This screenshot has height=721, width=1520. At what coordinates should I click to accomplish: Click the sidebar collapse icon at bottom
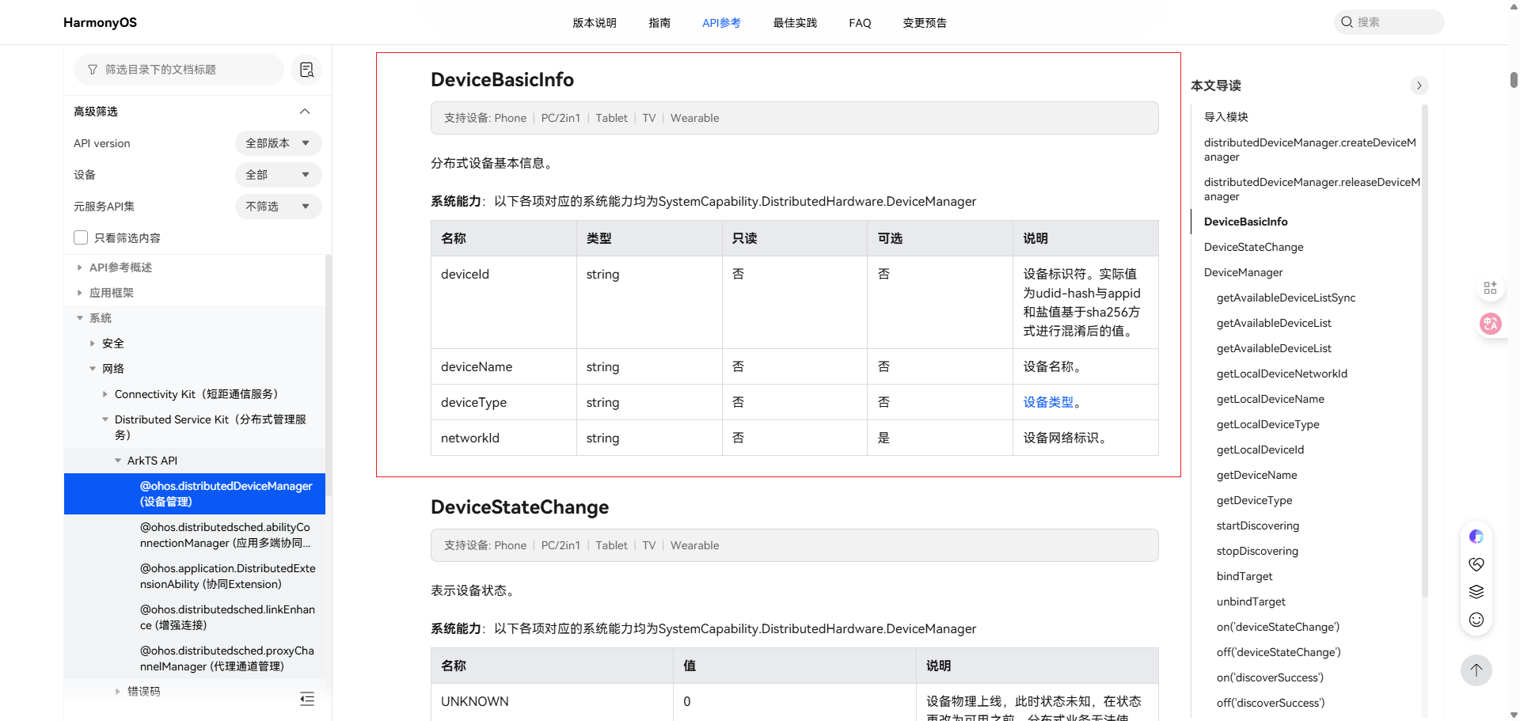[307, 699]
